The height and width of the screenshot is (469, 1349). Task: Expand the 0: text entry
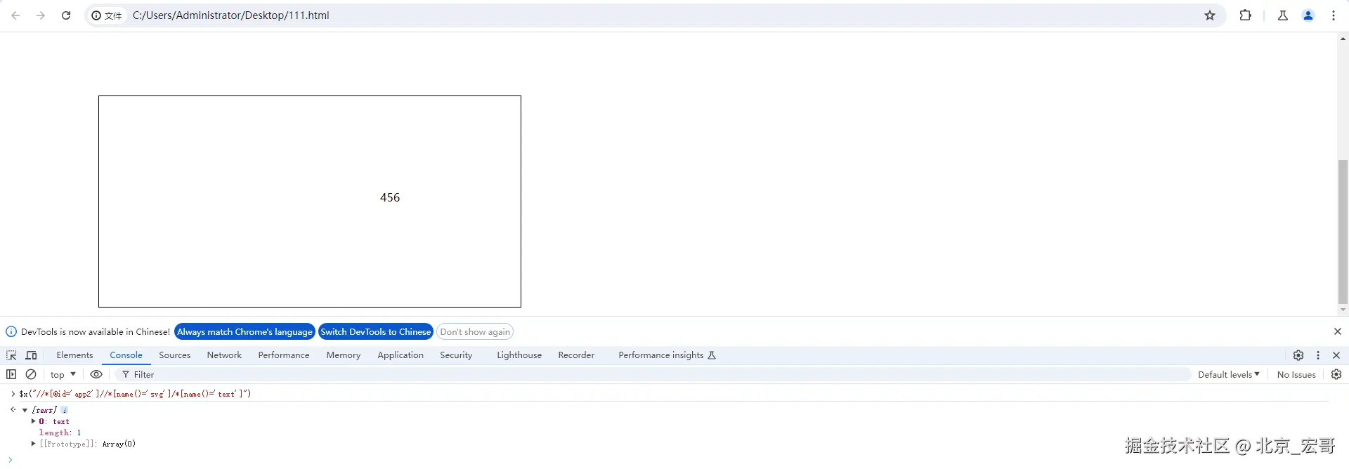pos(33,421)
